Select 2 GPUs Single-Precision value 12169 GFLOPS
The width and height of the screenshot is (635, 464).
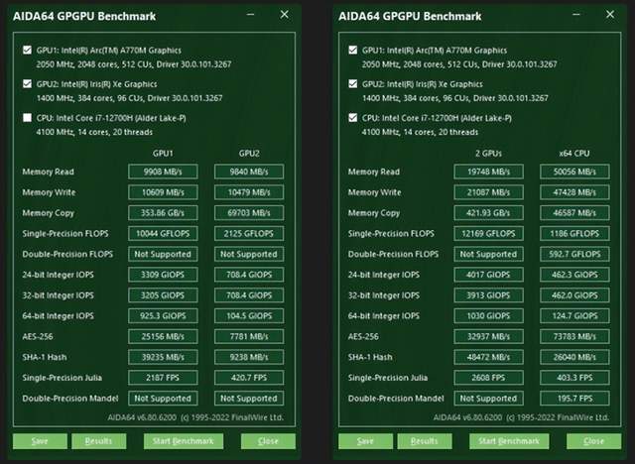pyautogui.click(x=488, y=233)
